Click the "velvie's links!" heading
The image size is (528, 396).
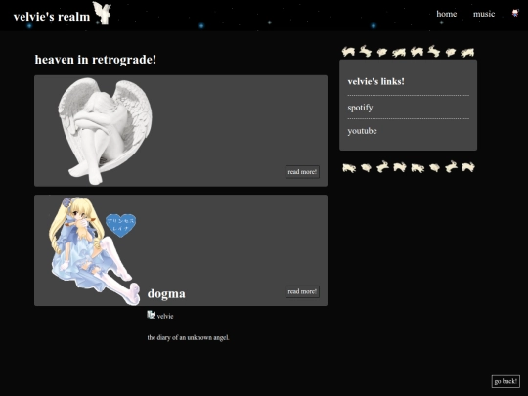376,81
